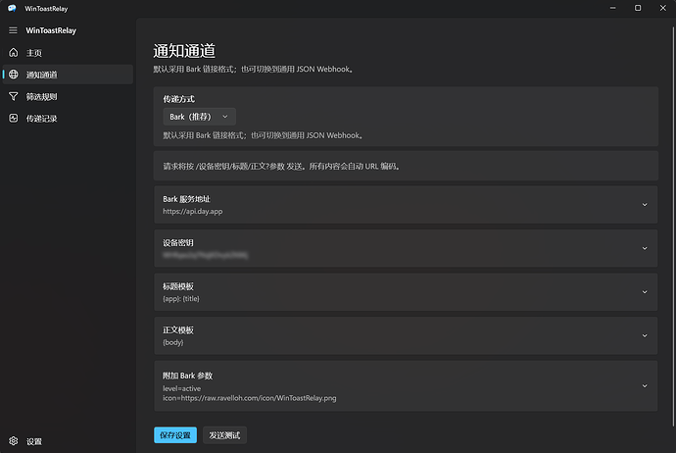The height and width of the screenshot is (453, 676).
Task: Click the 通知通道 page heading
Action: (184, 51)
